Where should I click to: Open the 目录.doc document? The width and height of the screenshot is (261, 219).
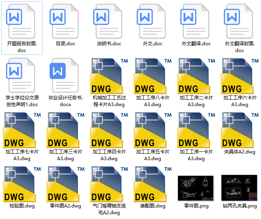point(65,22)
